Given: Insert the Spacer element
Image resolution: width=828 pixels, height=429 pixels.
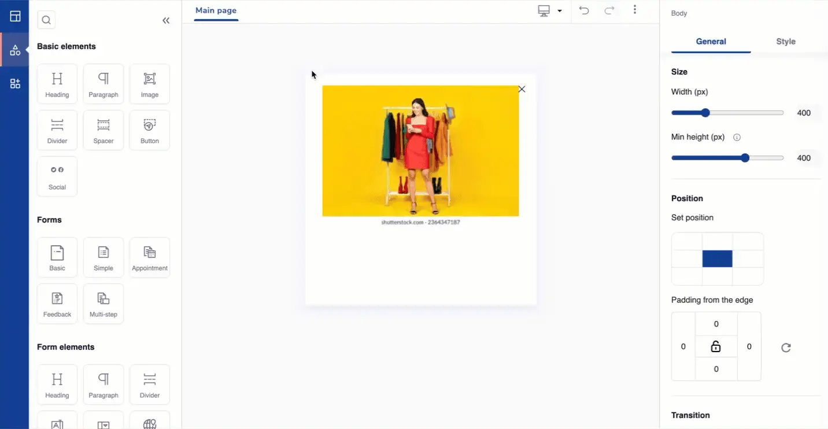Looking at the screenshot, I should click(103, 130).
